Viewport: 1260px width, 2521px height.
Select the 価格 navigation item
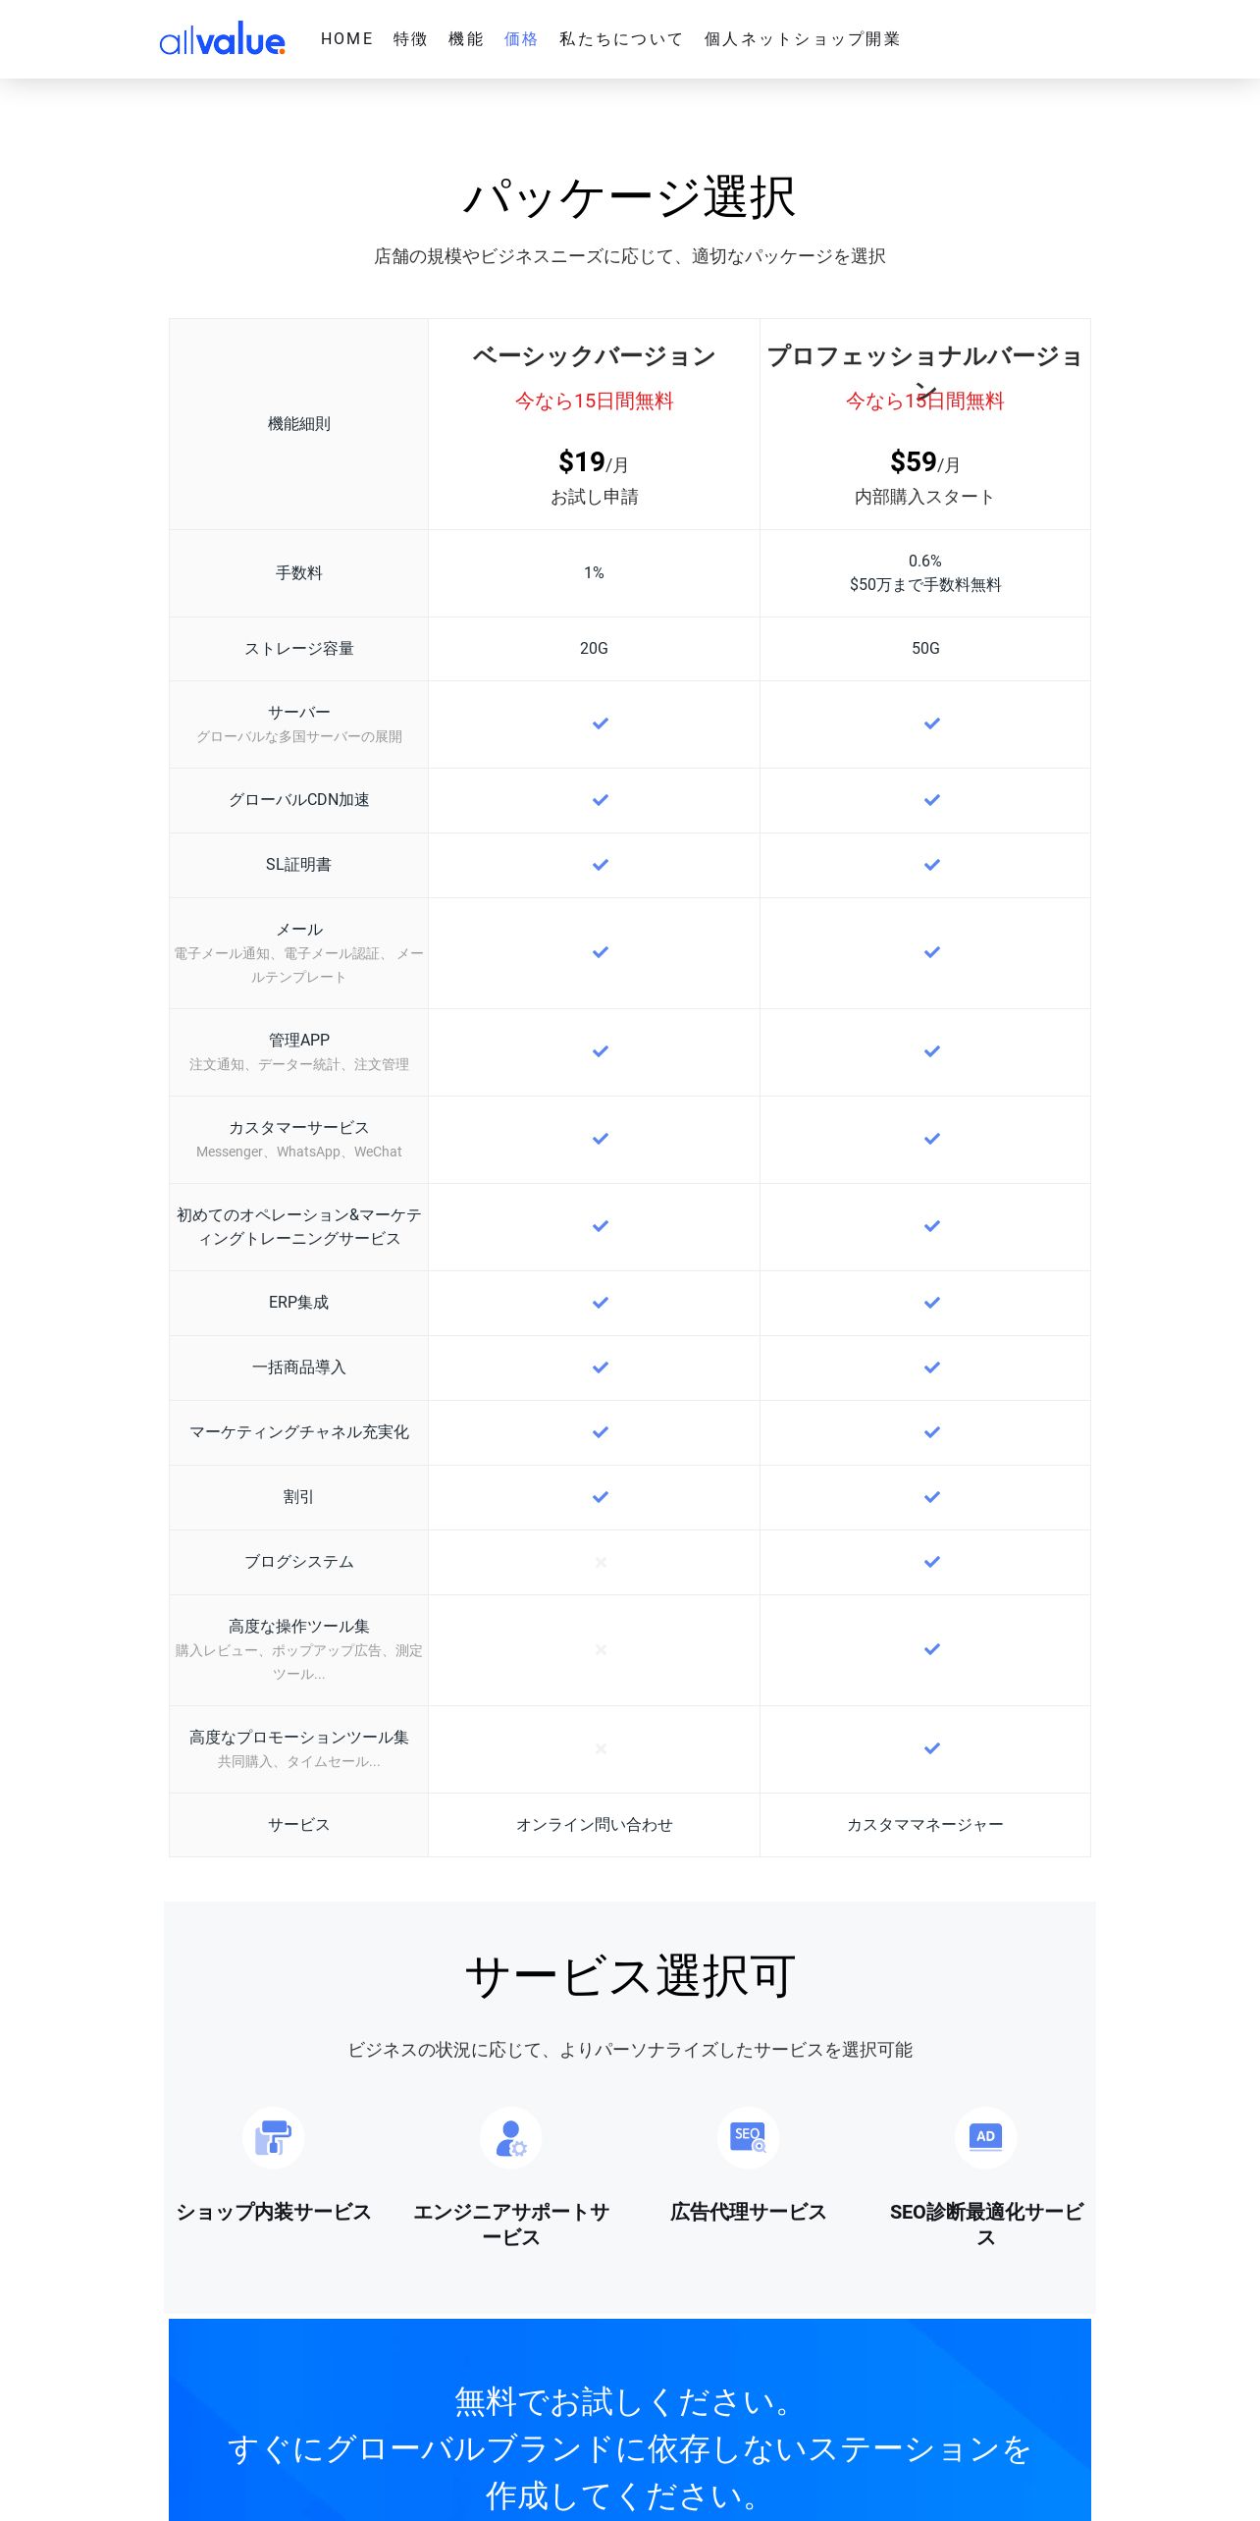point(520,39)
